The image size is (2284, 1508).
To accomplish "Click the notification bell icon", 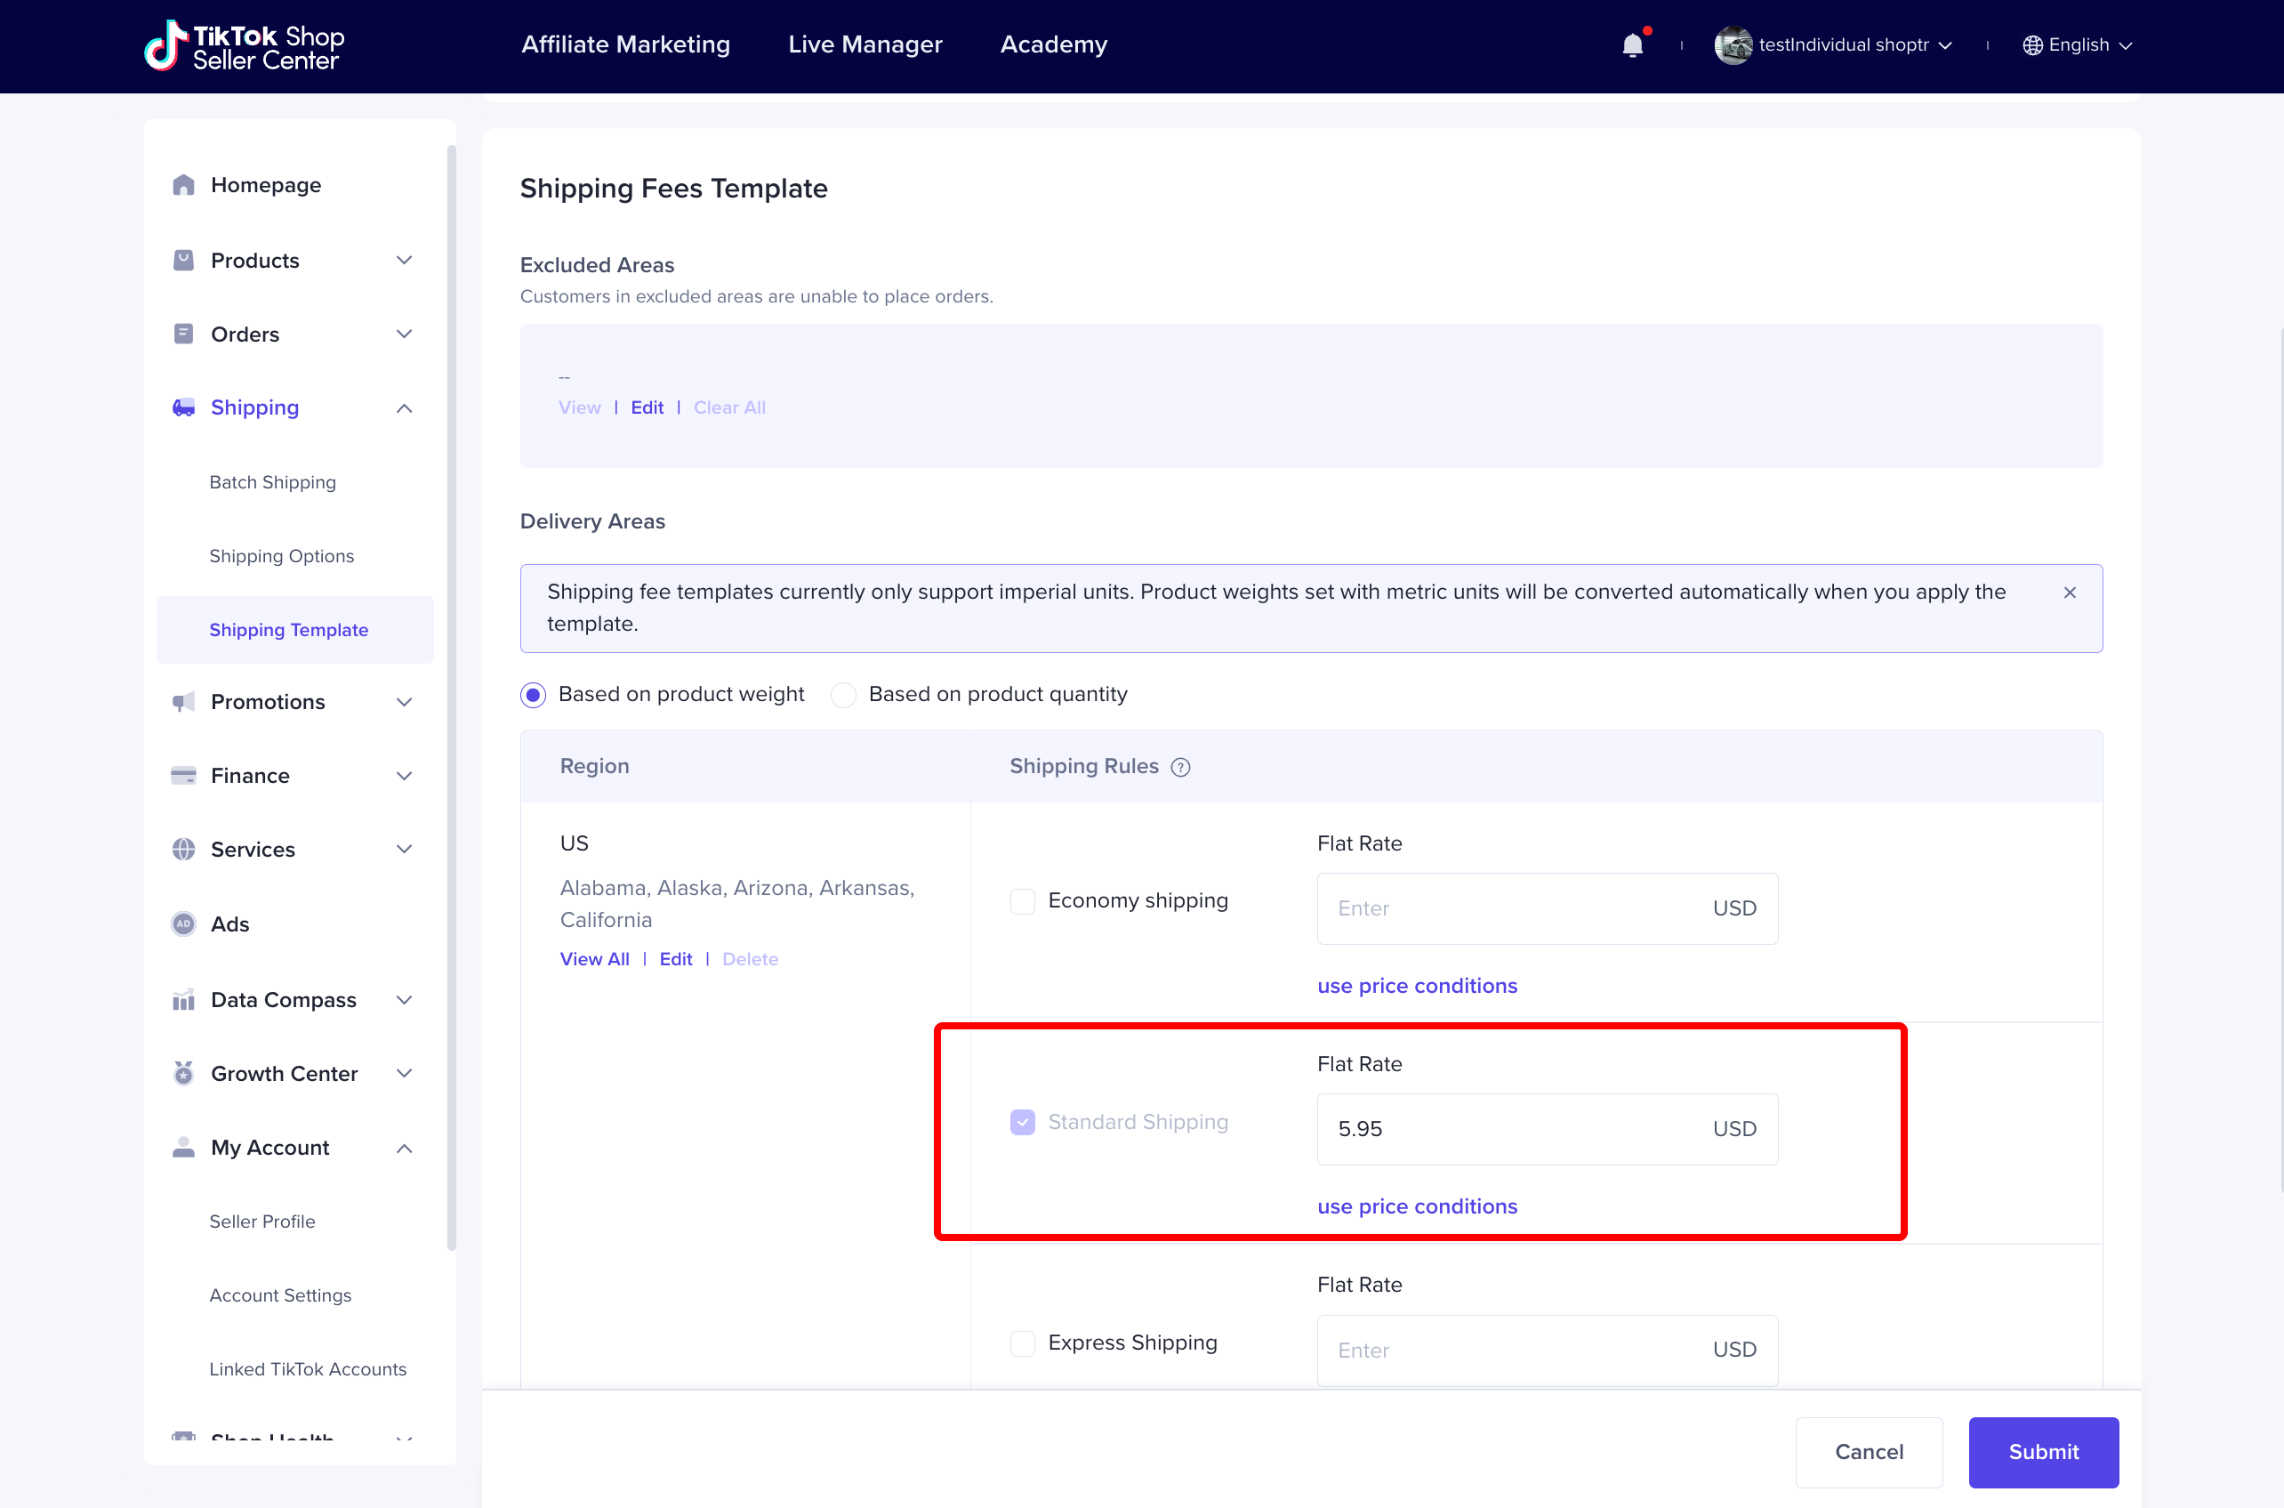I will pyautogui.click(x=1632, y=45).
